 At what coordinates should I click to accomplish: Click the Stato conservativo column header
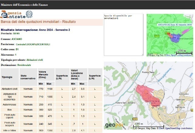pos(28,77)
